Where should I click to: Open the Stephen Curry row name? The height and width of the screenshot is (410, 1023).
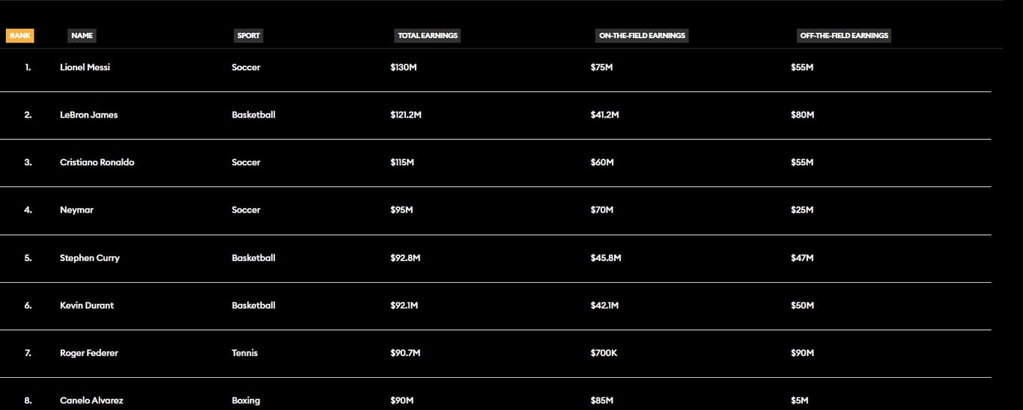tap(89, 258)
